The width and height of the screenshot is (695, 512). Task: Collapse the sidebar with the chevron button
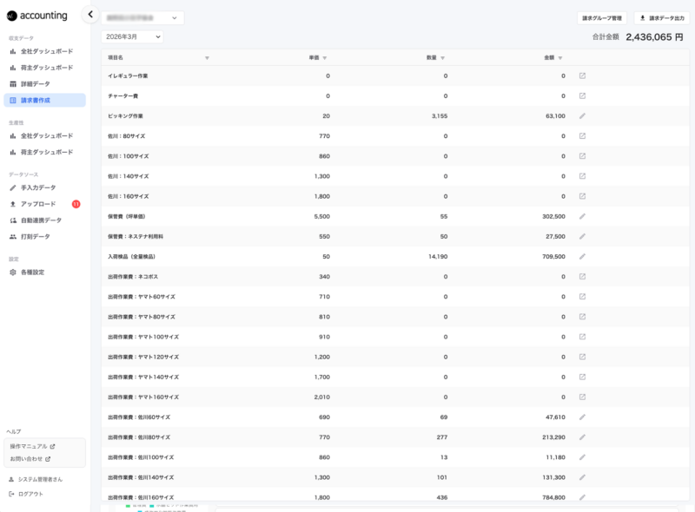point(90,14)
